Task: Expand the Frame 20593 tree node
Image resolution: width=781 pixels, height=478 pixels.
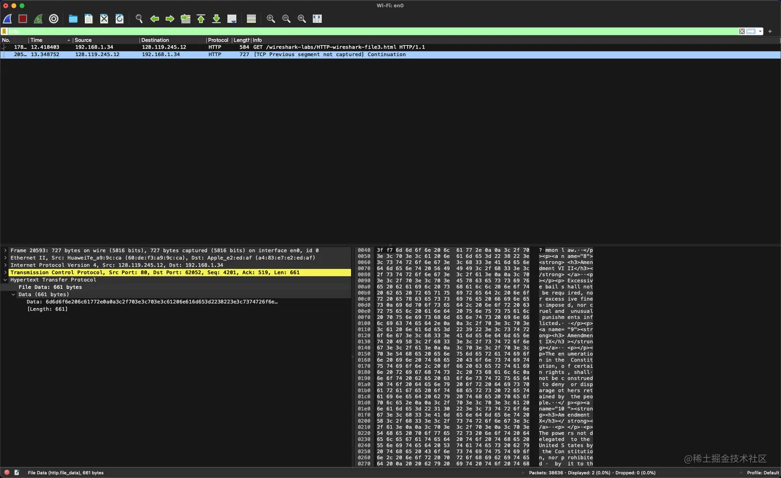Action: coord(5,251)
